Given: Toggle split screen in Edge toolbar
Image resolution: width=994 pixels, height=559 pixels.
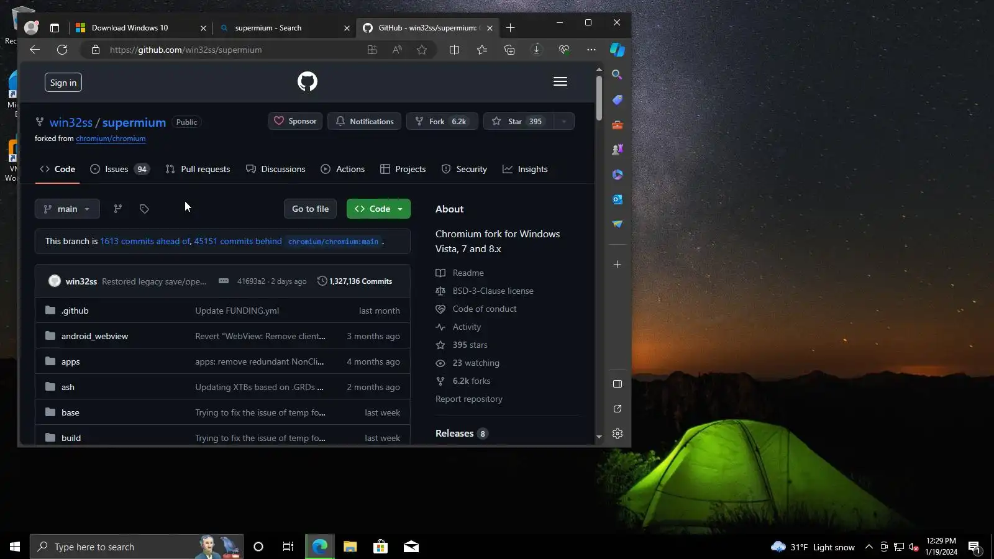Looking at the screenshot, I should pyautogui.click(x=455, y=50).
